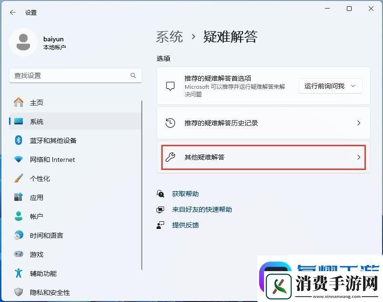The image size is (383, 302).
Task: Click the back arrow in Settings
Action: [13, 12]
